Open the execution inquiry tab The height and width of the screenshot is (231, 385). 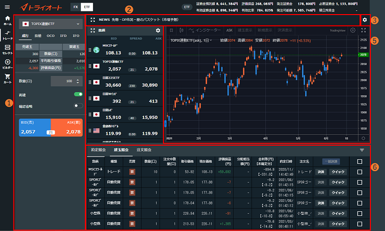tap(98, 150)
